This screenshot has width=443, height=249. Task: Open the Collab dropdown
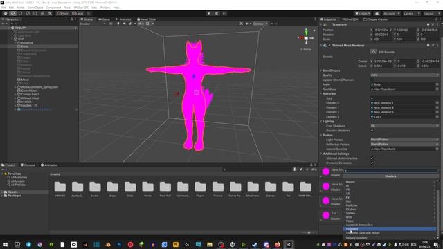click(x=363, y=14)
